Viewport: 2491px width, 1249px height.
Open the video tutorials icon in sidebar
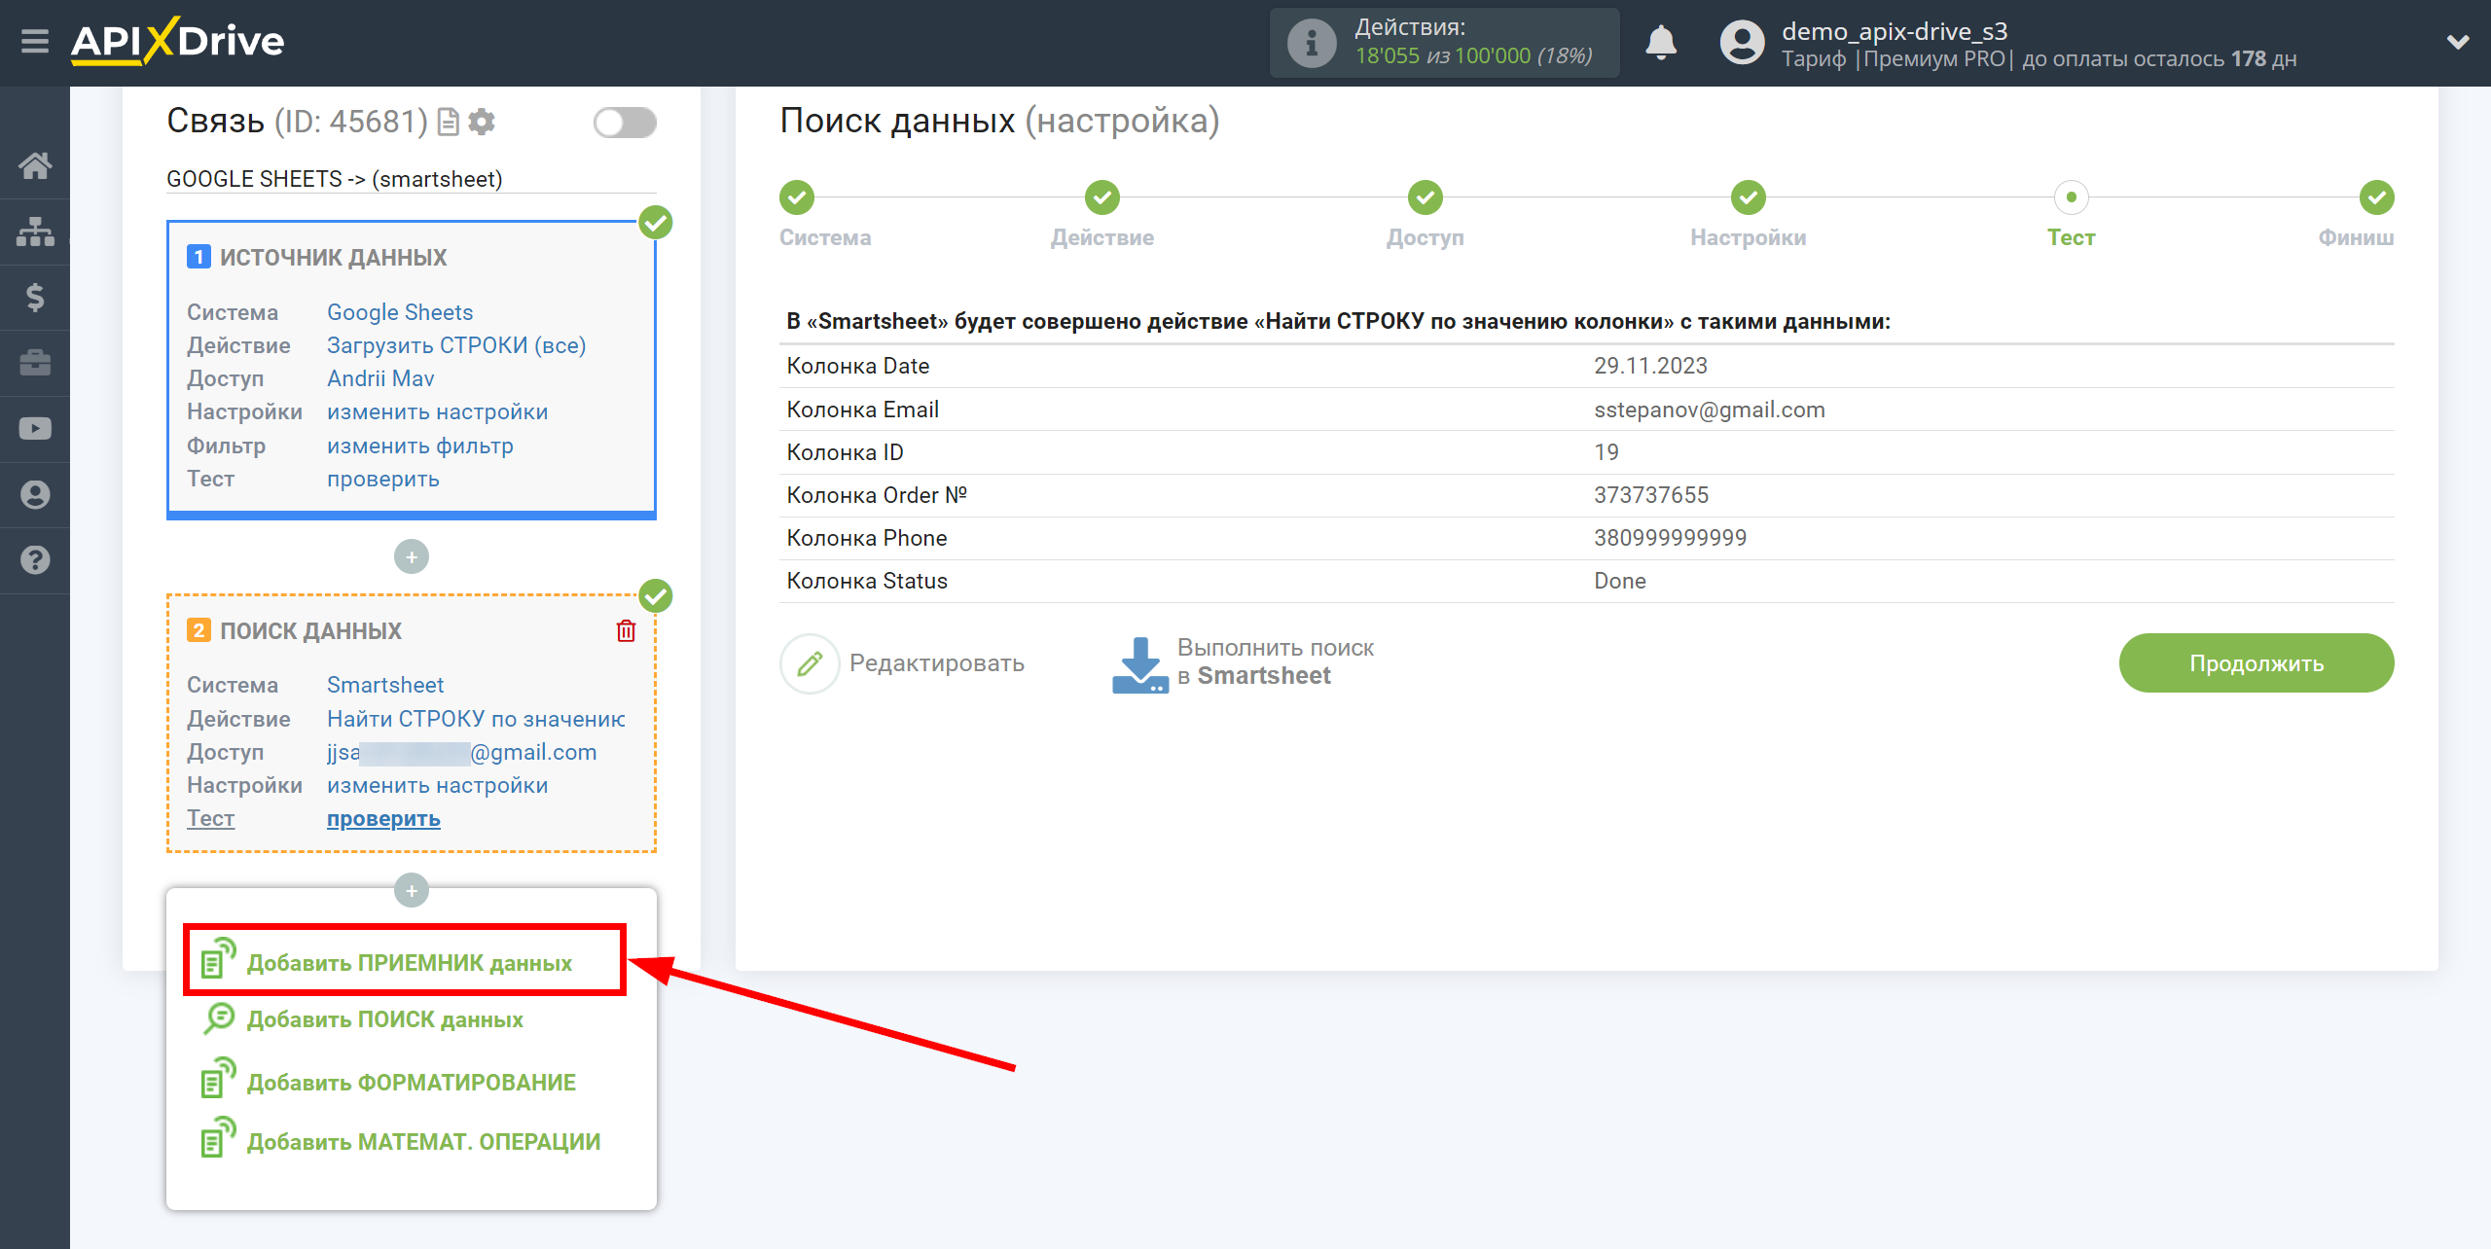coord(35,429)
